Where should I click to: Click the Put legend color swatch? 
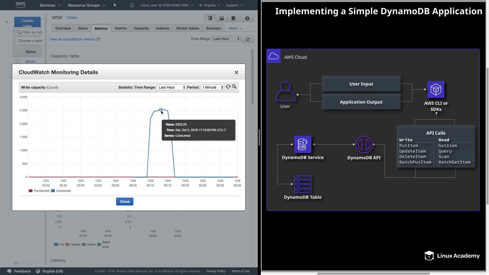click(56, 244)
